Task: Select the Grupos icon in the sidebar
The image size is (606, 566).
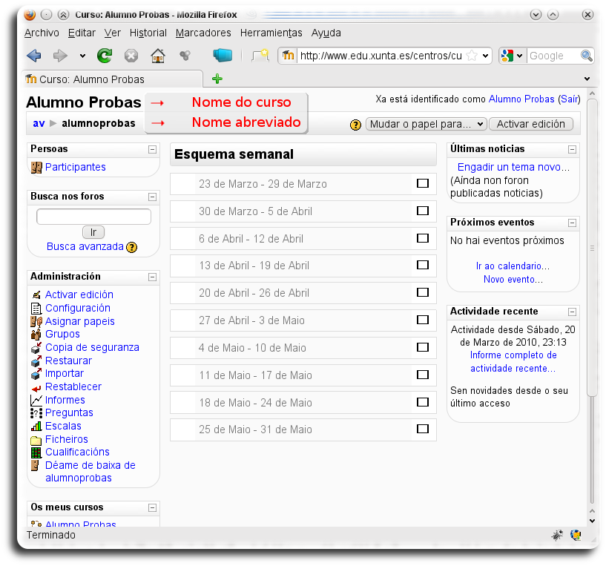Action: 36,335
